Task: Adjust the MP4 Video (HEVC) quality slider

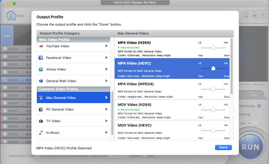Action: 213,68
